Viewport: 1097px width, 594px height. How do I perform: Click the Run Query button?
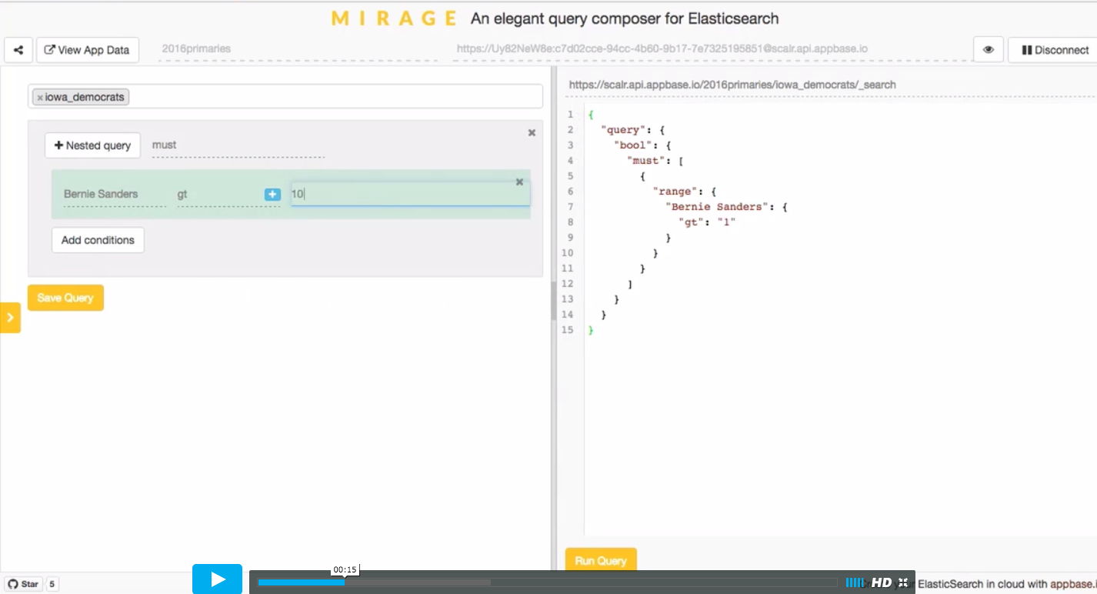click(x=601, y=560)
